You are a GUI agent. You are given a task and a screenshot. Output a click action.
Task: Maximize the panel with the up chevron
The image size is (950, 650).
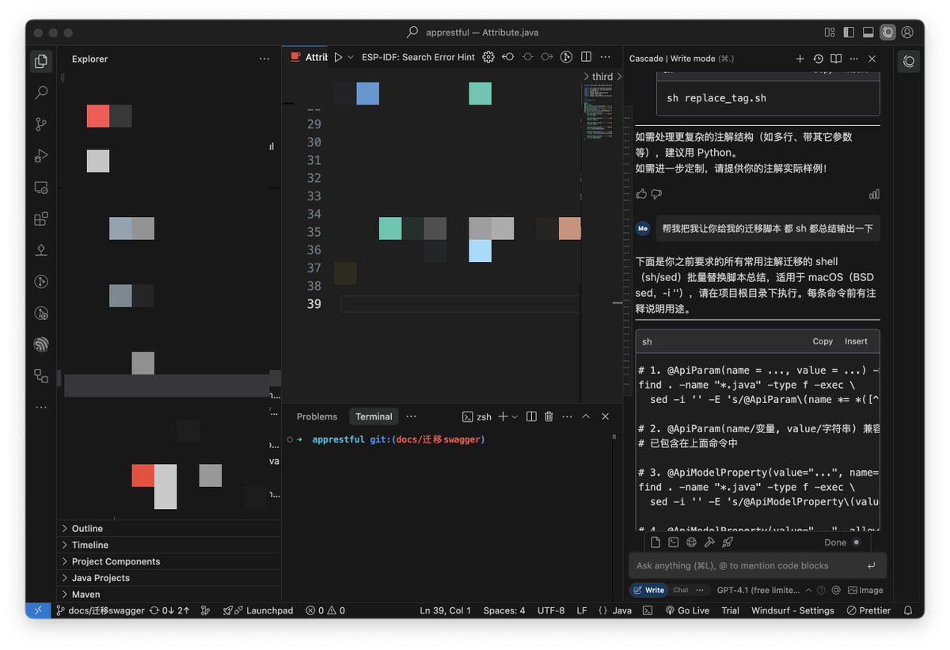point(586,416)
